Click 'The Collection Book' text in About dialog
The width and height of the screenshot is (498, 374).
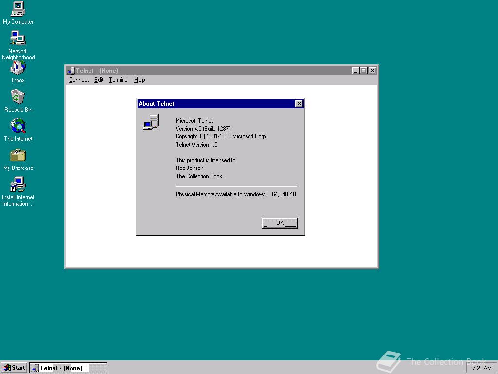(x=199, y=176)
